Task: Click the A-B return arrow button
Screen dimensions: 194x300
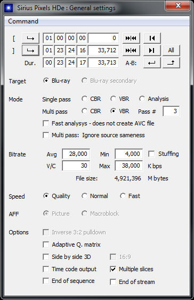Action: [x=152, y=62]
